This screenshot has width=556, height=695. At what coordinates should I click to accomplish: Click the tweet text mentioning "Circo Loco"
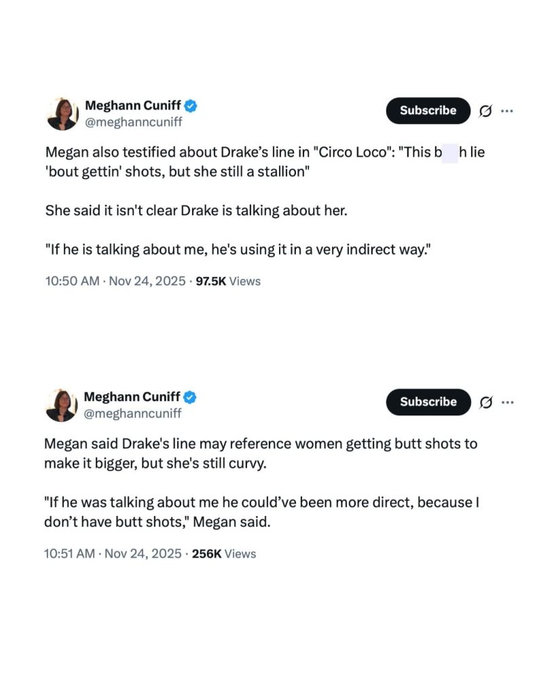tap(265, 162)
